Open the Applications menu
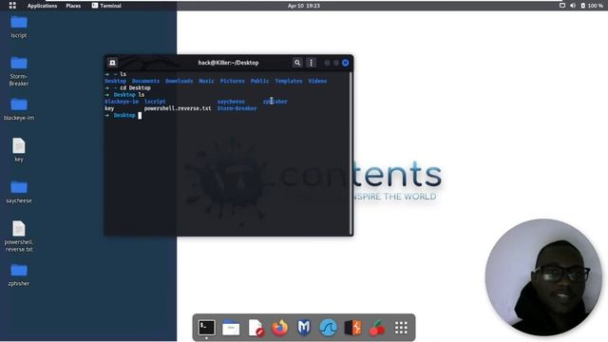 (x=42, y=6)
